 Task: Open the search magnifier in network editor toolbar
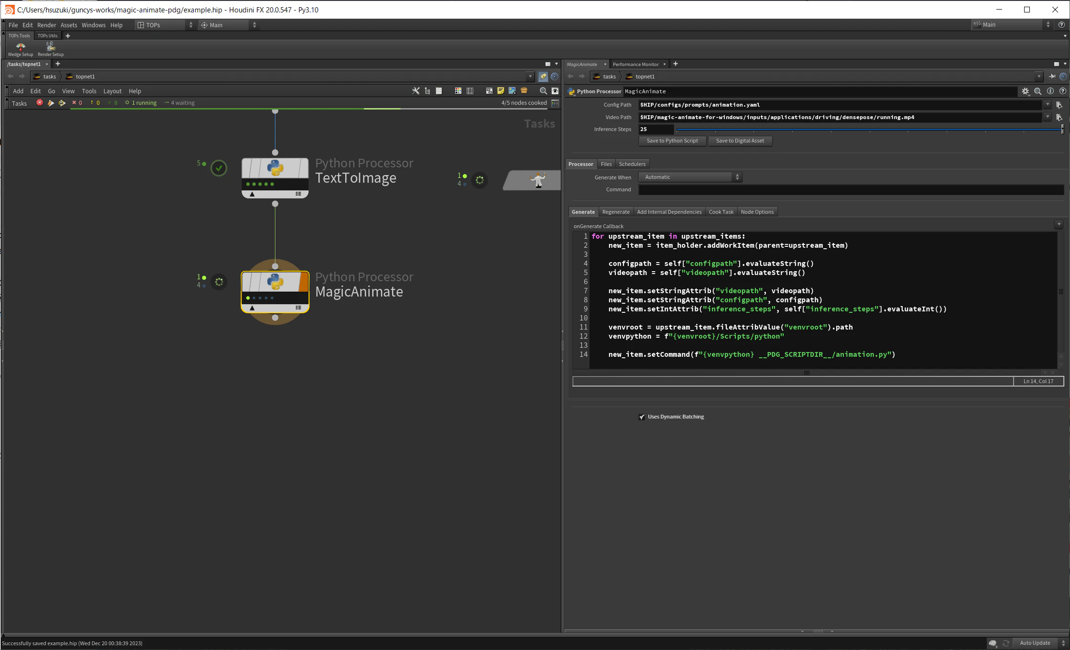click(543, 91)
